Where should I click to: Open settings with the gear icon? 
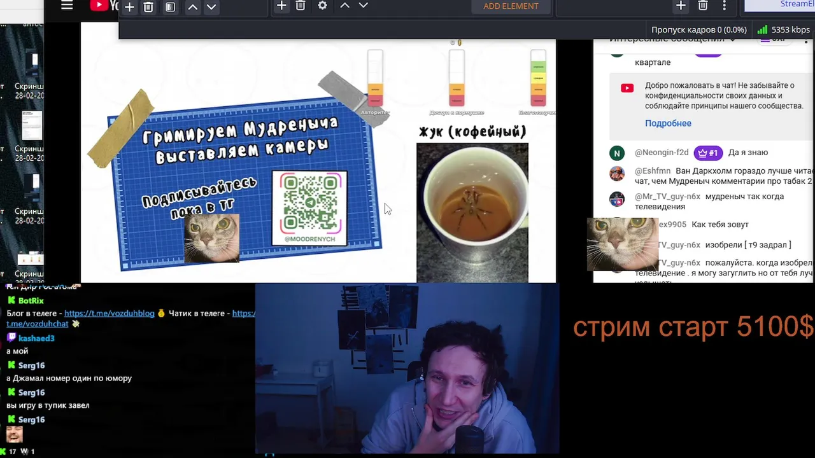tap(322, 6)
